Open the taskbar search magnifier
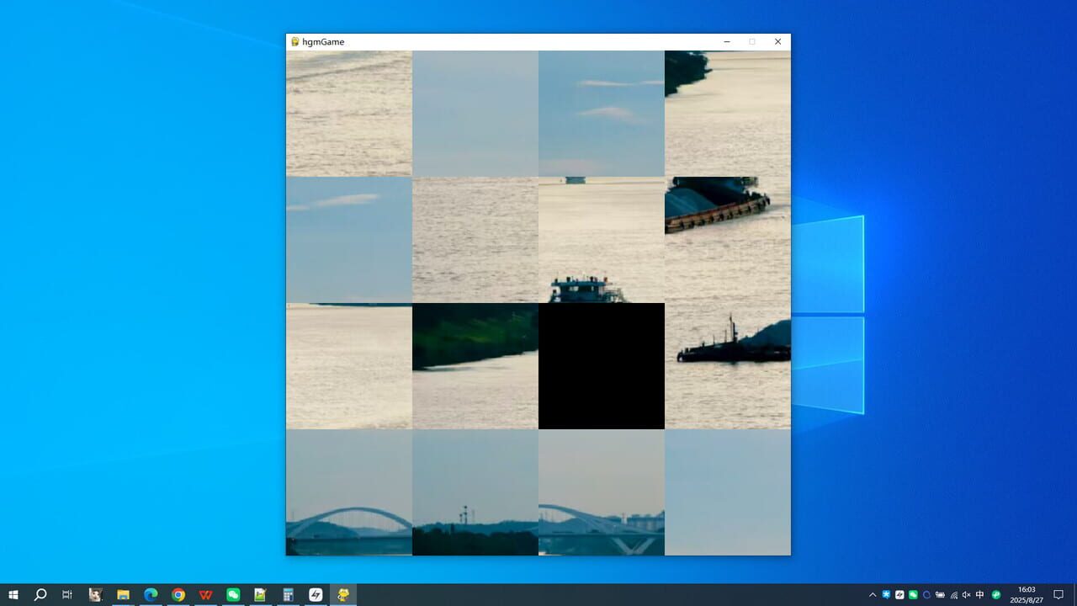This screenshot has height=606, width=1077. [x=40, y=595]
